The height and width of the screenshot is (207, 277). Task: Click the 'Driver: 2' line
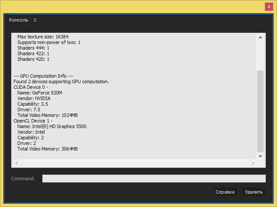point(26,144)
